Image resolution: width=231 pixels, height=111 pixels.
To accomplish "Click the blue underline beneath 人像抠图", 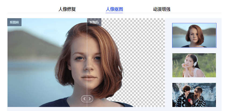I will pyautogui.click(x=114, y=13).
